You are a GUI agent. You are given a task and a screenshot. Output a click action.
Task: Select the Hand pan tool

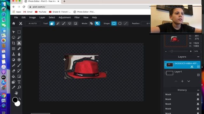pos(16,93)
